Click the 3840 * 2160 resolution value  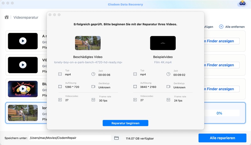pos(148,87)
